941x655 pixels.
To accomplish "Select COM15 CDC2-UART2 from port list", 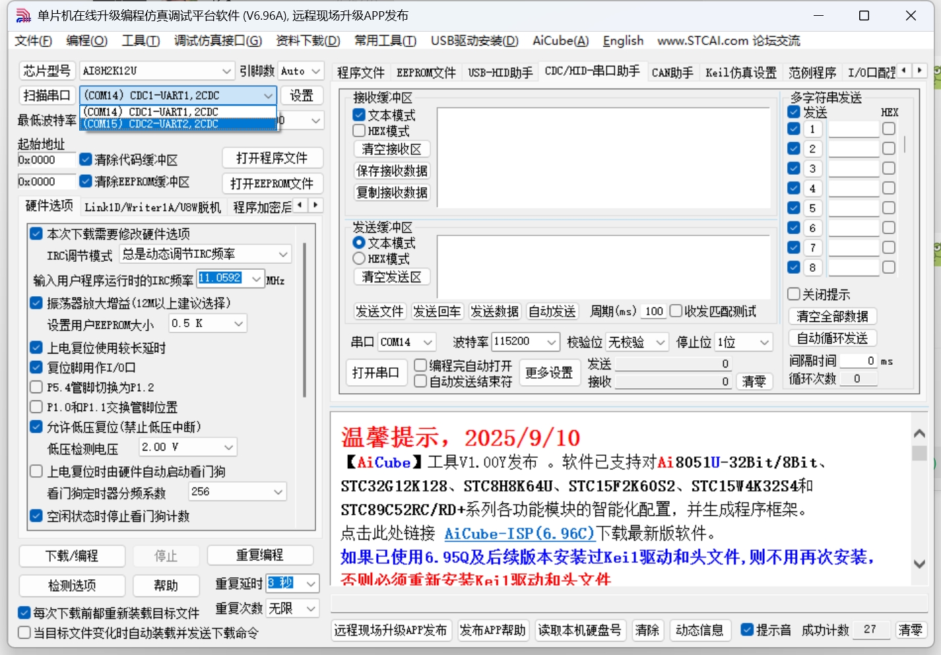I will [177, 124].
